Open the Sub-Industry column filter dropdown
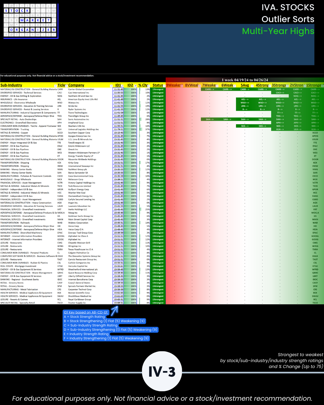Image resolution: width=324 pixels, height=405 pixels. point(56,86)
